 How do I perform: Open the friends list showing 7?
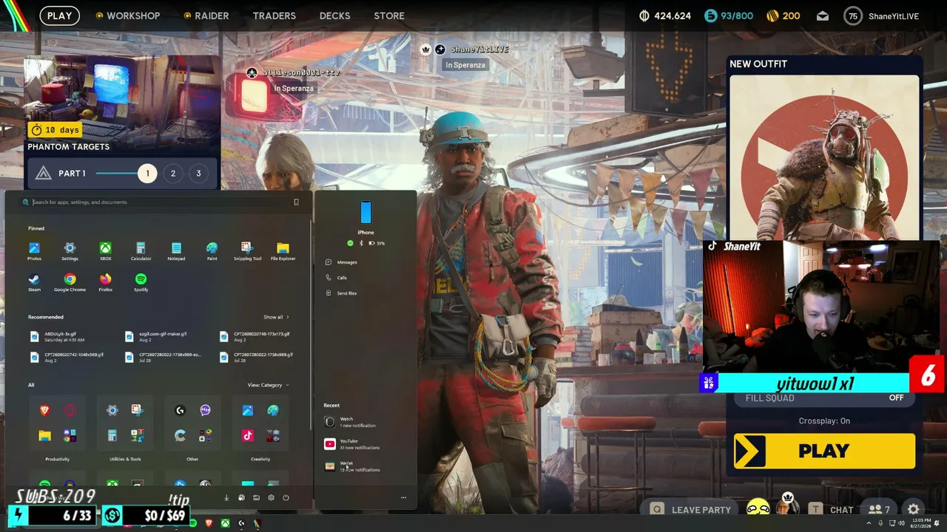(x=879, y=509)
